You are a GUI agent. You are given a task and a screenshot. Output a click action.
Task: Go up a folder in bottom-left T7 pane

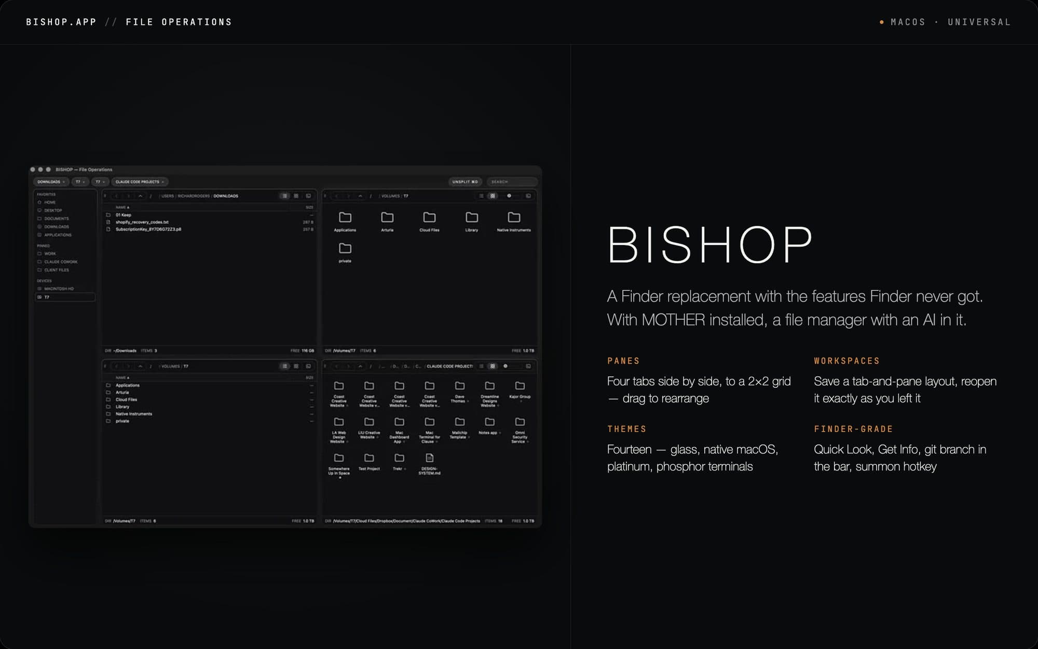140,366
